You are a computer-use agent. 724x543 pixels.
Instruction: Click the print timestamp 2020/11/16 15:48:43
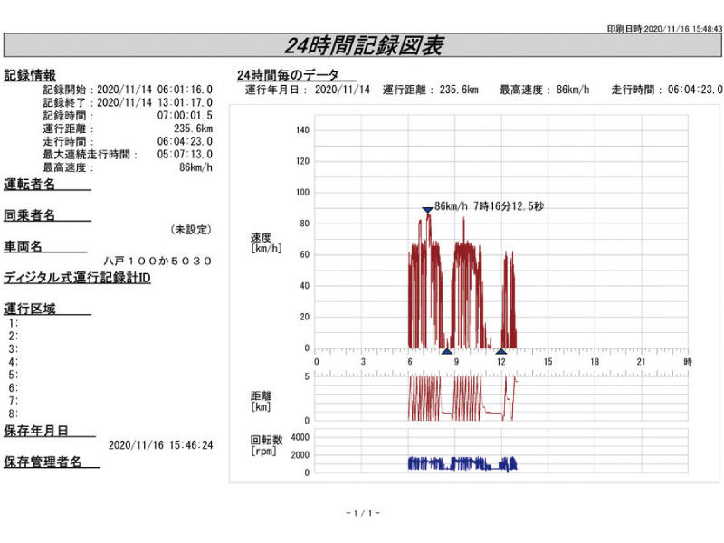683,29
